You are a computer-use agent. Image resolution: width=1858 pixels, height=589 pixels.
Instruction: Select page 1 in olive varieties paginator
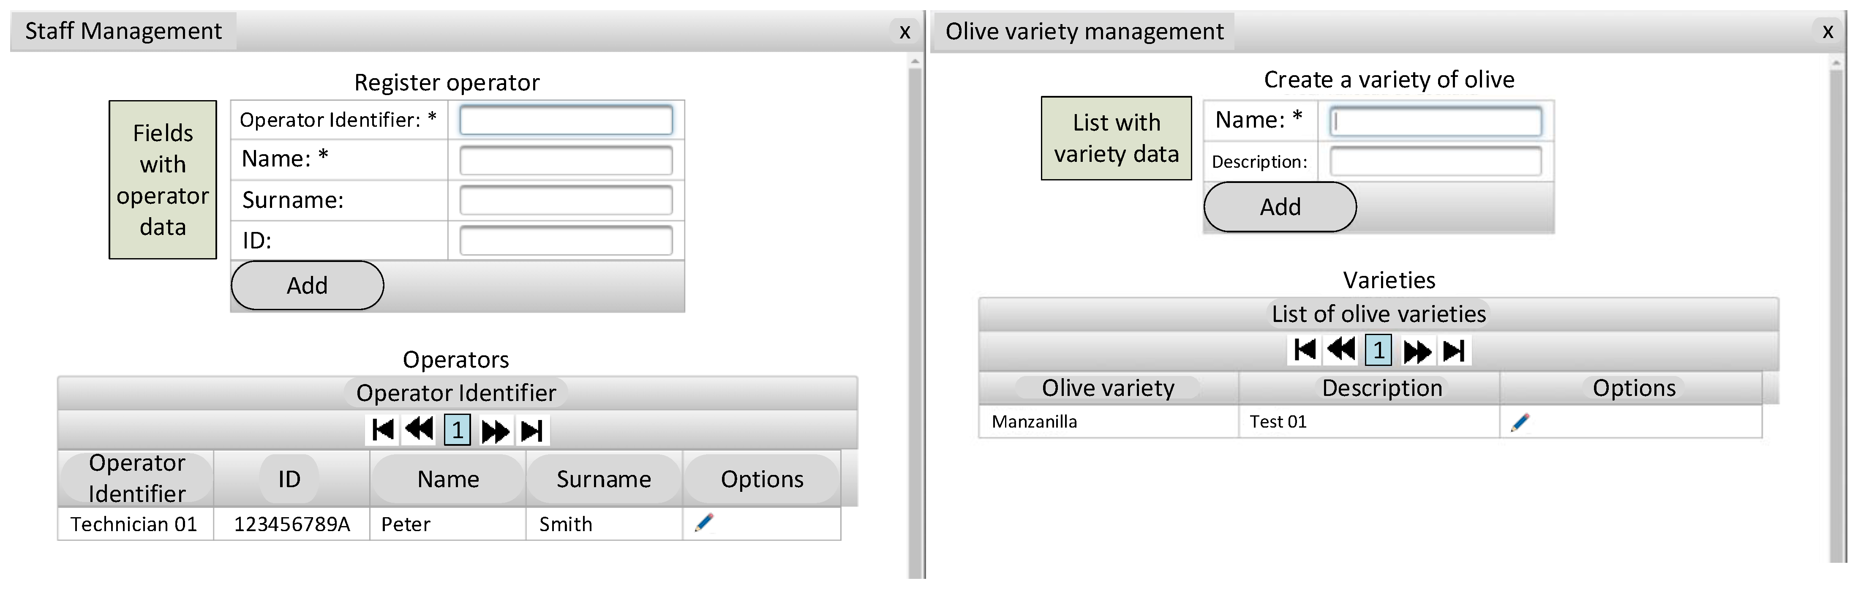tap(1379, 350)
